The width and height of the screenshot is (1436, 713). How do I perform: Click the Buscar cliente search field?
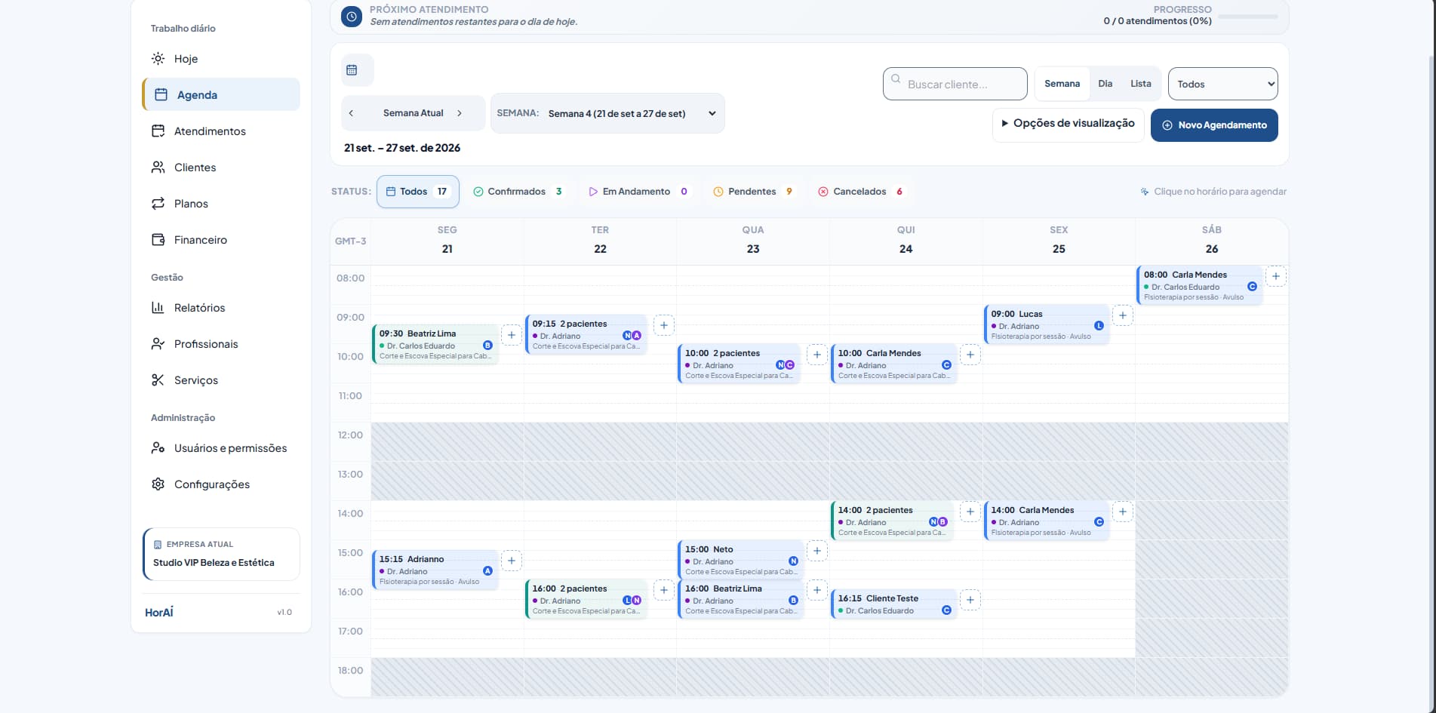tap(955, 84)
